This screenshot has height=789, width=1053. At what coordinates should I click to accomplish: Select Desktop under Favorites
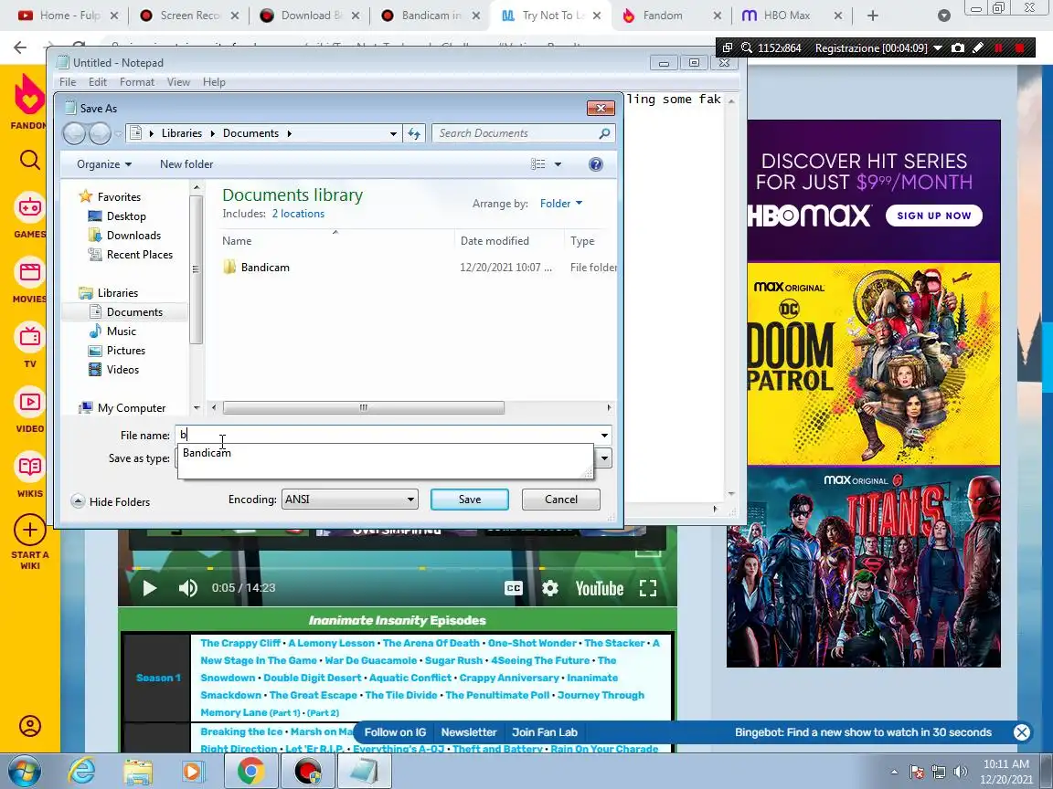tap(125, 216)
